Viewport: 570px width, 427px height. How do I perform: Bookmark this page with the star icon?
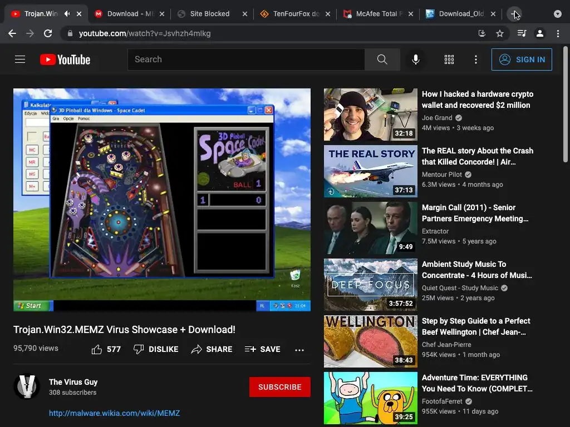(500, 33)
